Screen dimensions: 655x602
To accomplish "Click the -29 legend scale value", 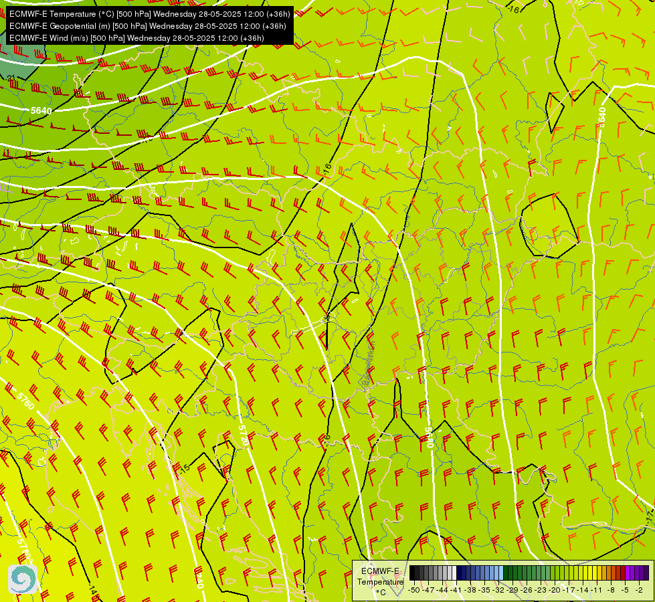I will coord(512,590).
